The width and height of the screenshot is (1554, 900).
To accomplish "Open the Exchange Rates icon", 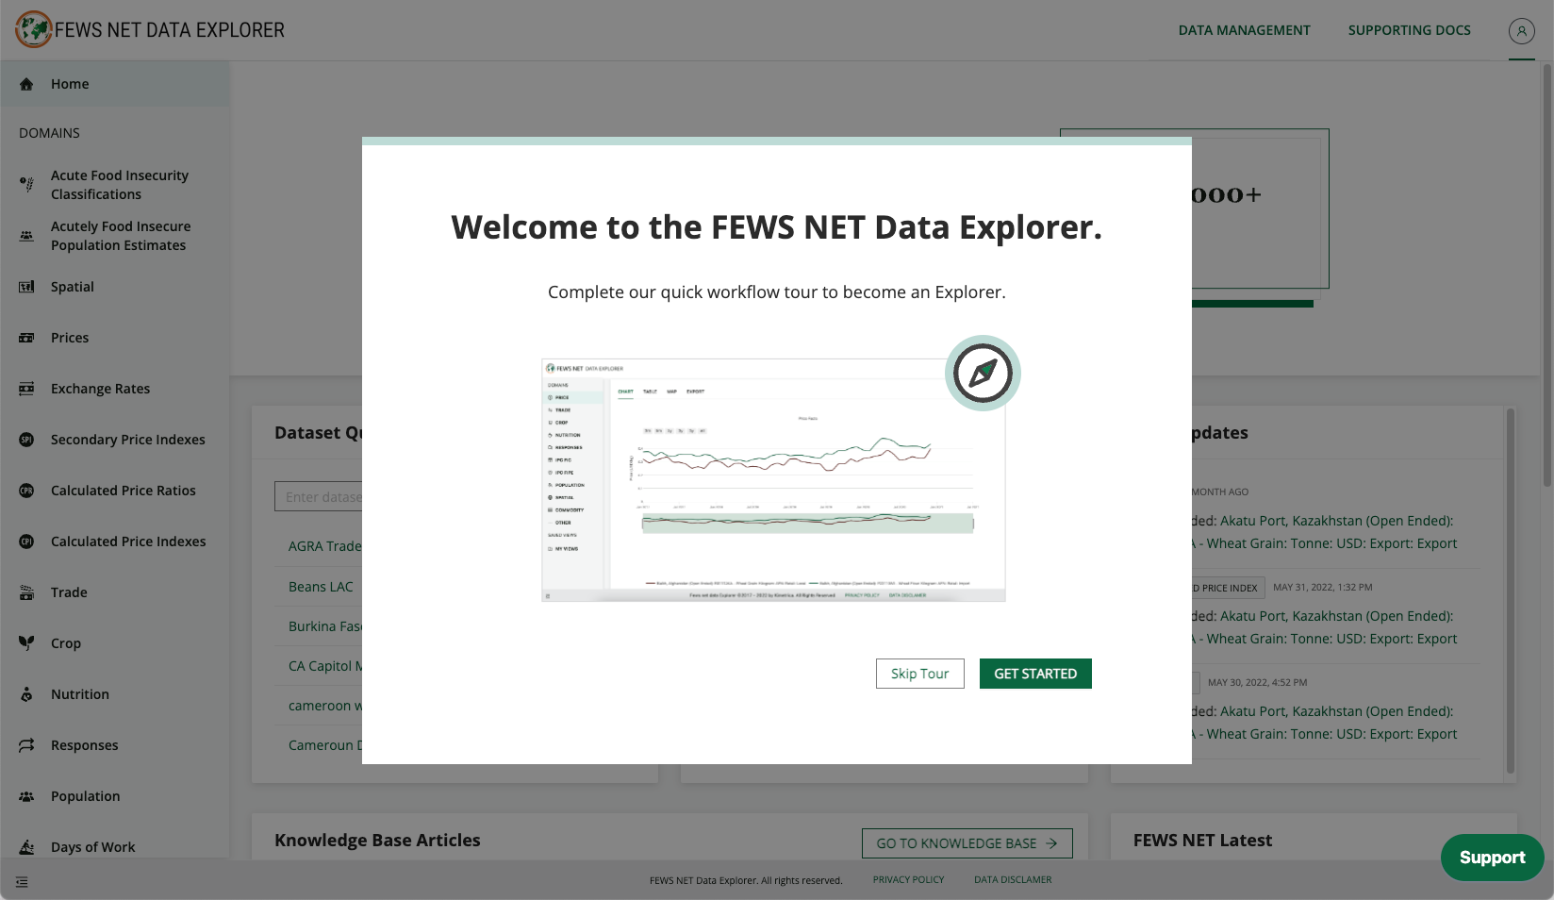I will tap(26, 389).
